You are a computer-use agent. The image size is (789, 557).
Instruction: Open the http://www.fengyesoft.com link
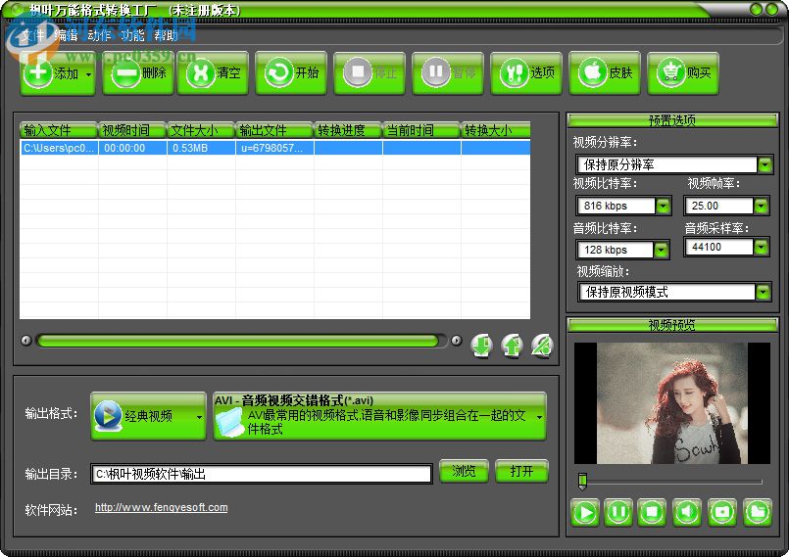pyautogui.click(x=161, y=507)
